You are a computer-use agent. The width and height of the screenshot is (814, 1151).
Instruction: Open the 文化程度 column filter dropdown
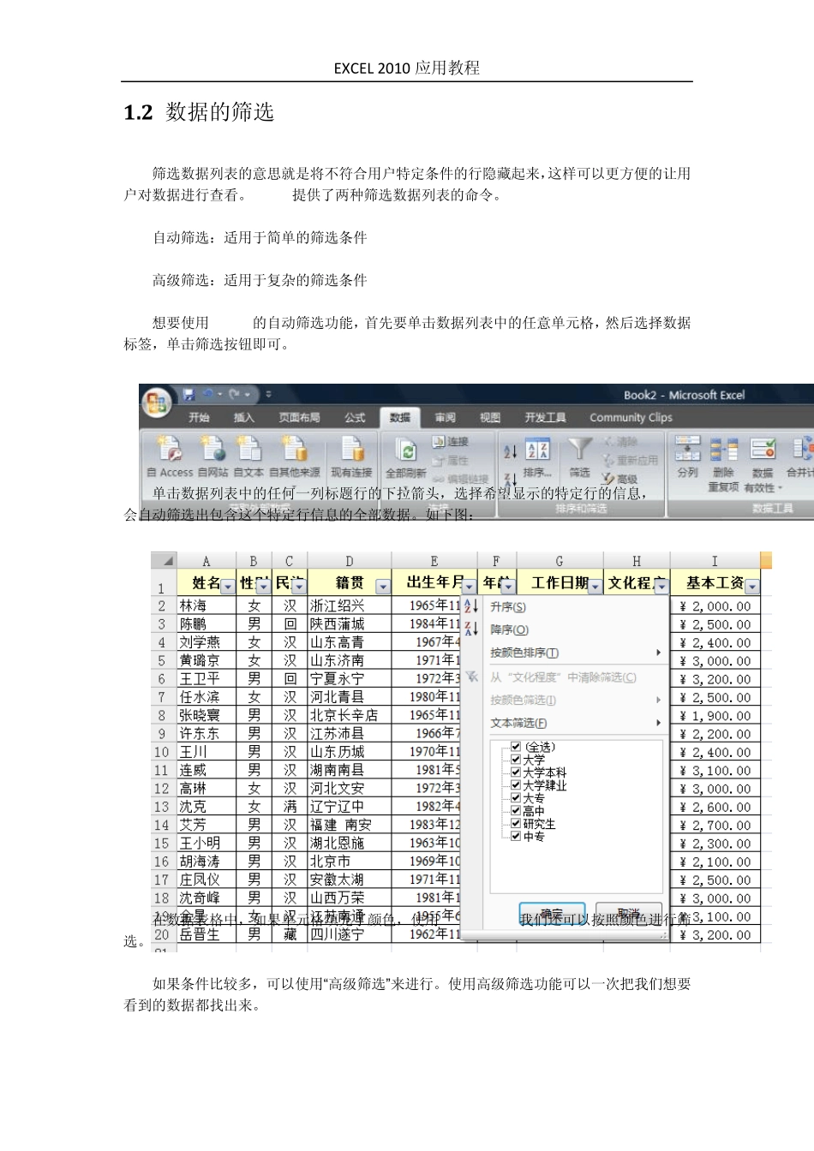[661, 587]
